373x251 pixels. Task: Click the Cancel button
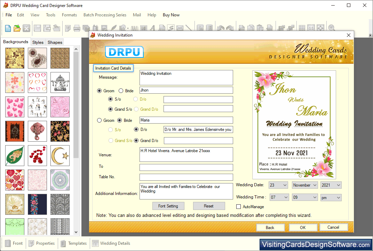pyautogui.click(x=333, y=227)
